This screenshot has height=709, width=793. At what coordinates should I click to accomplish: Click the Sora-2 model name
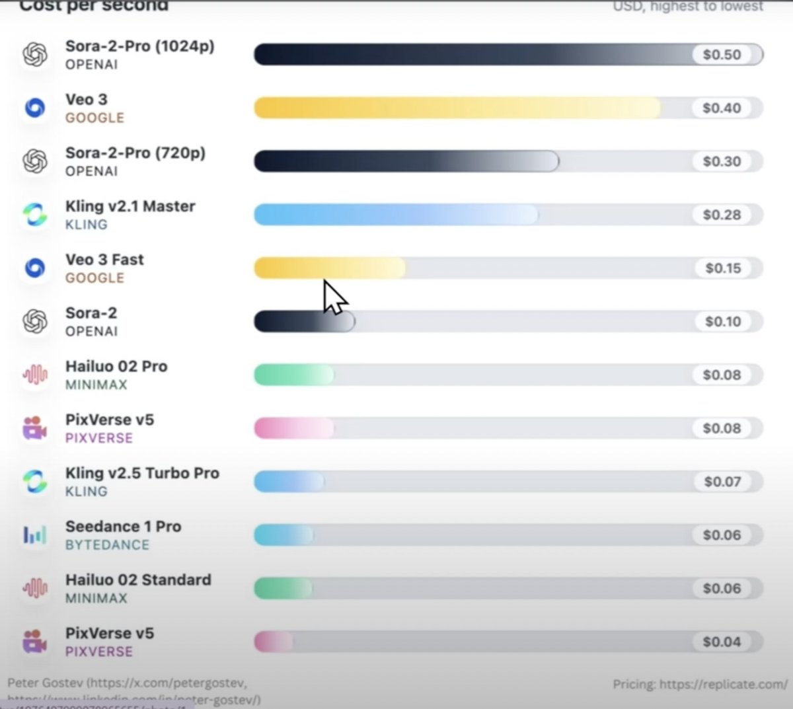coord(91,313)
